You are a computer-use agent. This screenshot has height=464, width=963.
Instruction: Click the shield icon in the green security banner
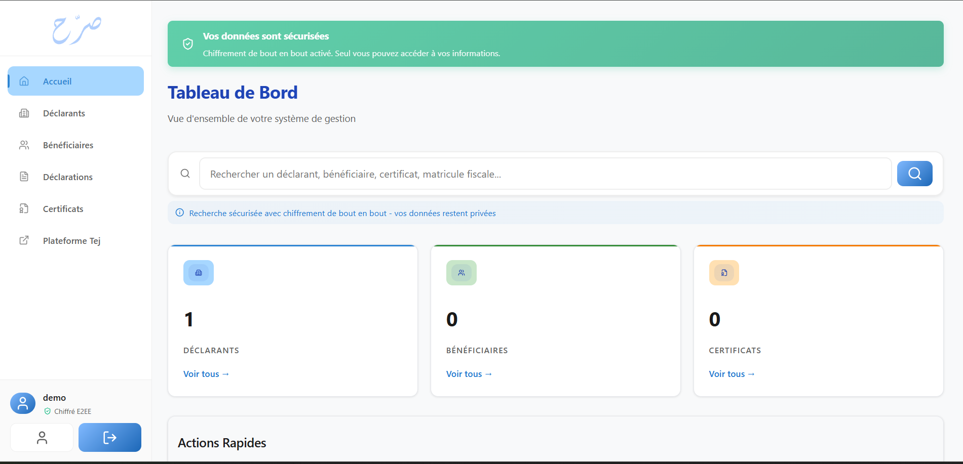(x=188, y=44)
